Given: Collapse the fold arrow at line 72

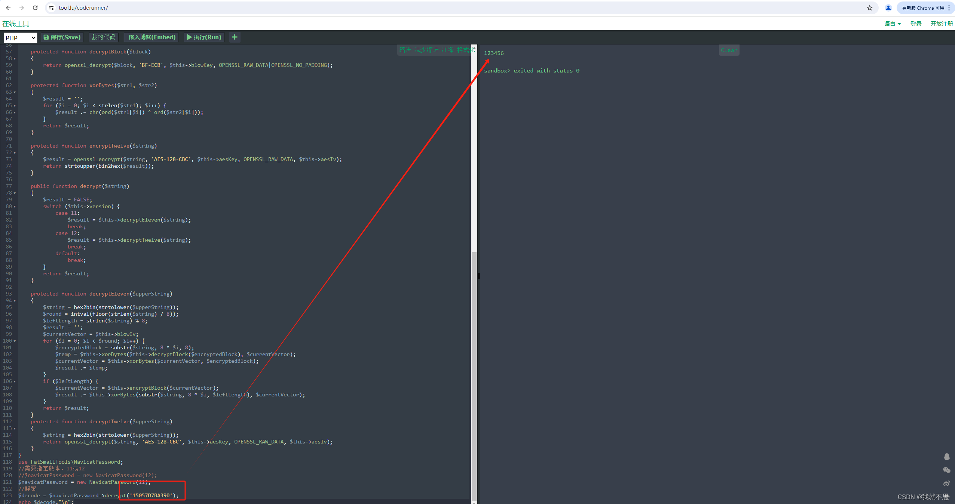Looking at the screenshot, I should click(15, 153).
